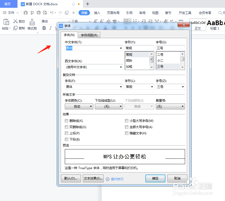The height and width of the screenshot is (201, 225).
Task: Open the 操作技巧 tips link
Action: tap(117, 179)
